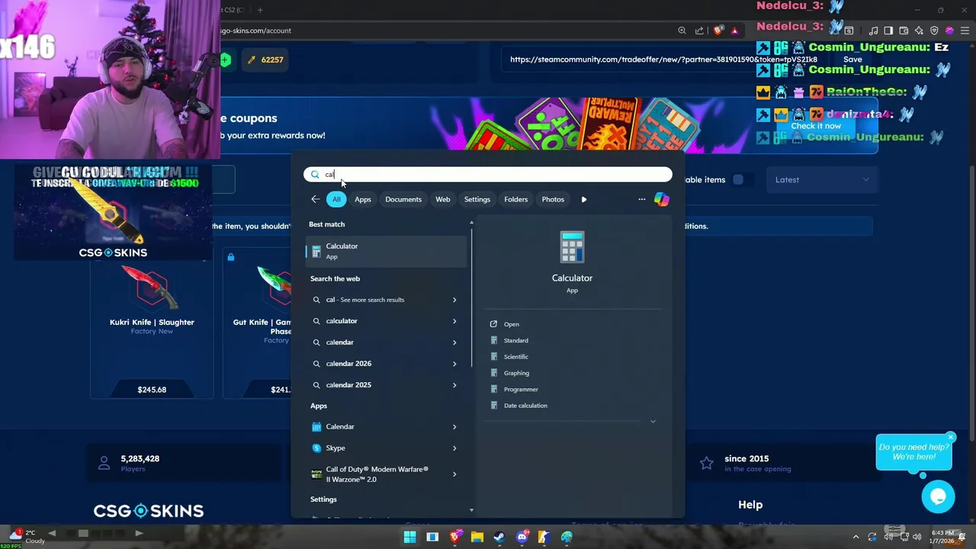This screenshot has width=976, height=549.
Task: Open the weather widget showing 2°C Cloudy
Action: pos(25,537)
